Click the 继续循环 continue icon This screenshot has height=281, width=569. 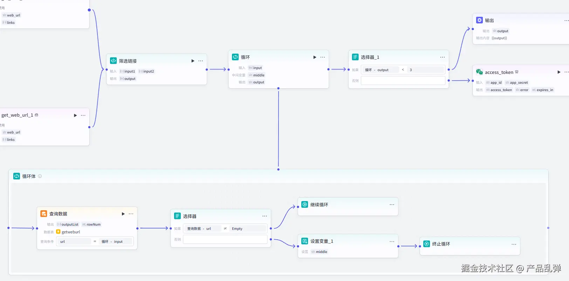(x=305, y=204)
